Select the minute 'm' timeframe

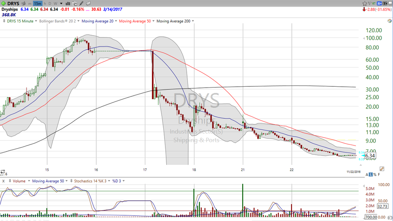[x=30, y=4]
